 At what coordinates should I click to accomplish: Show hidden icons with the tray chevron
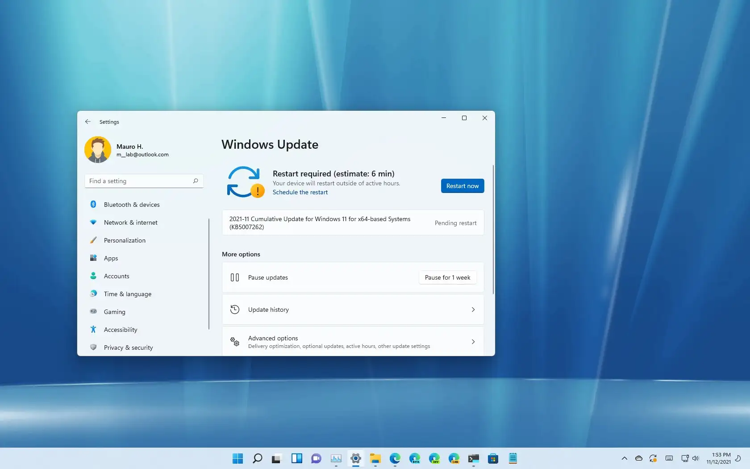pyautogui.click(x=624, y=458)
